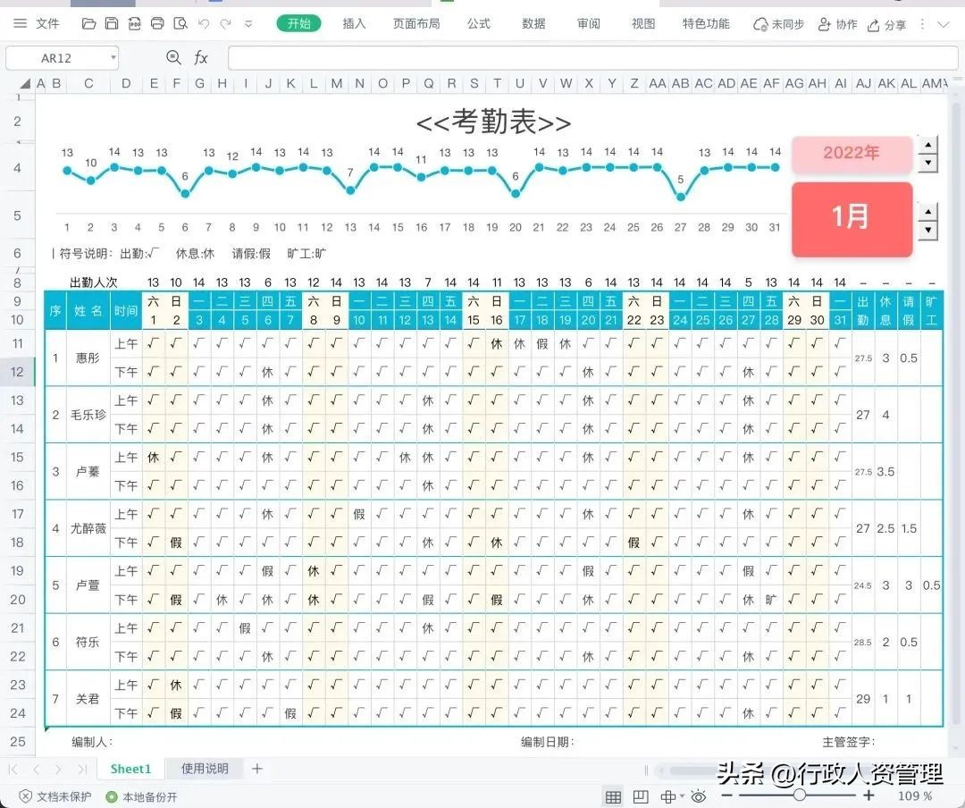965x808 pixels.
Task: Open a file using the folder icon
Action: pyautogui.click(x=88, y=24)
